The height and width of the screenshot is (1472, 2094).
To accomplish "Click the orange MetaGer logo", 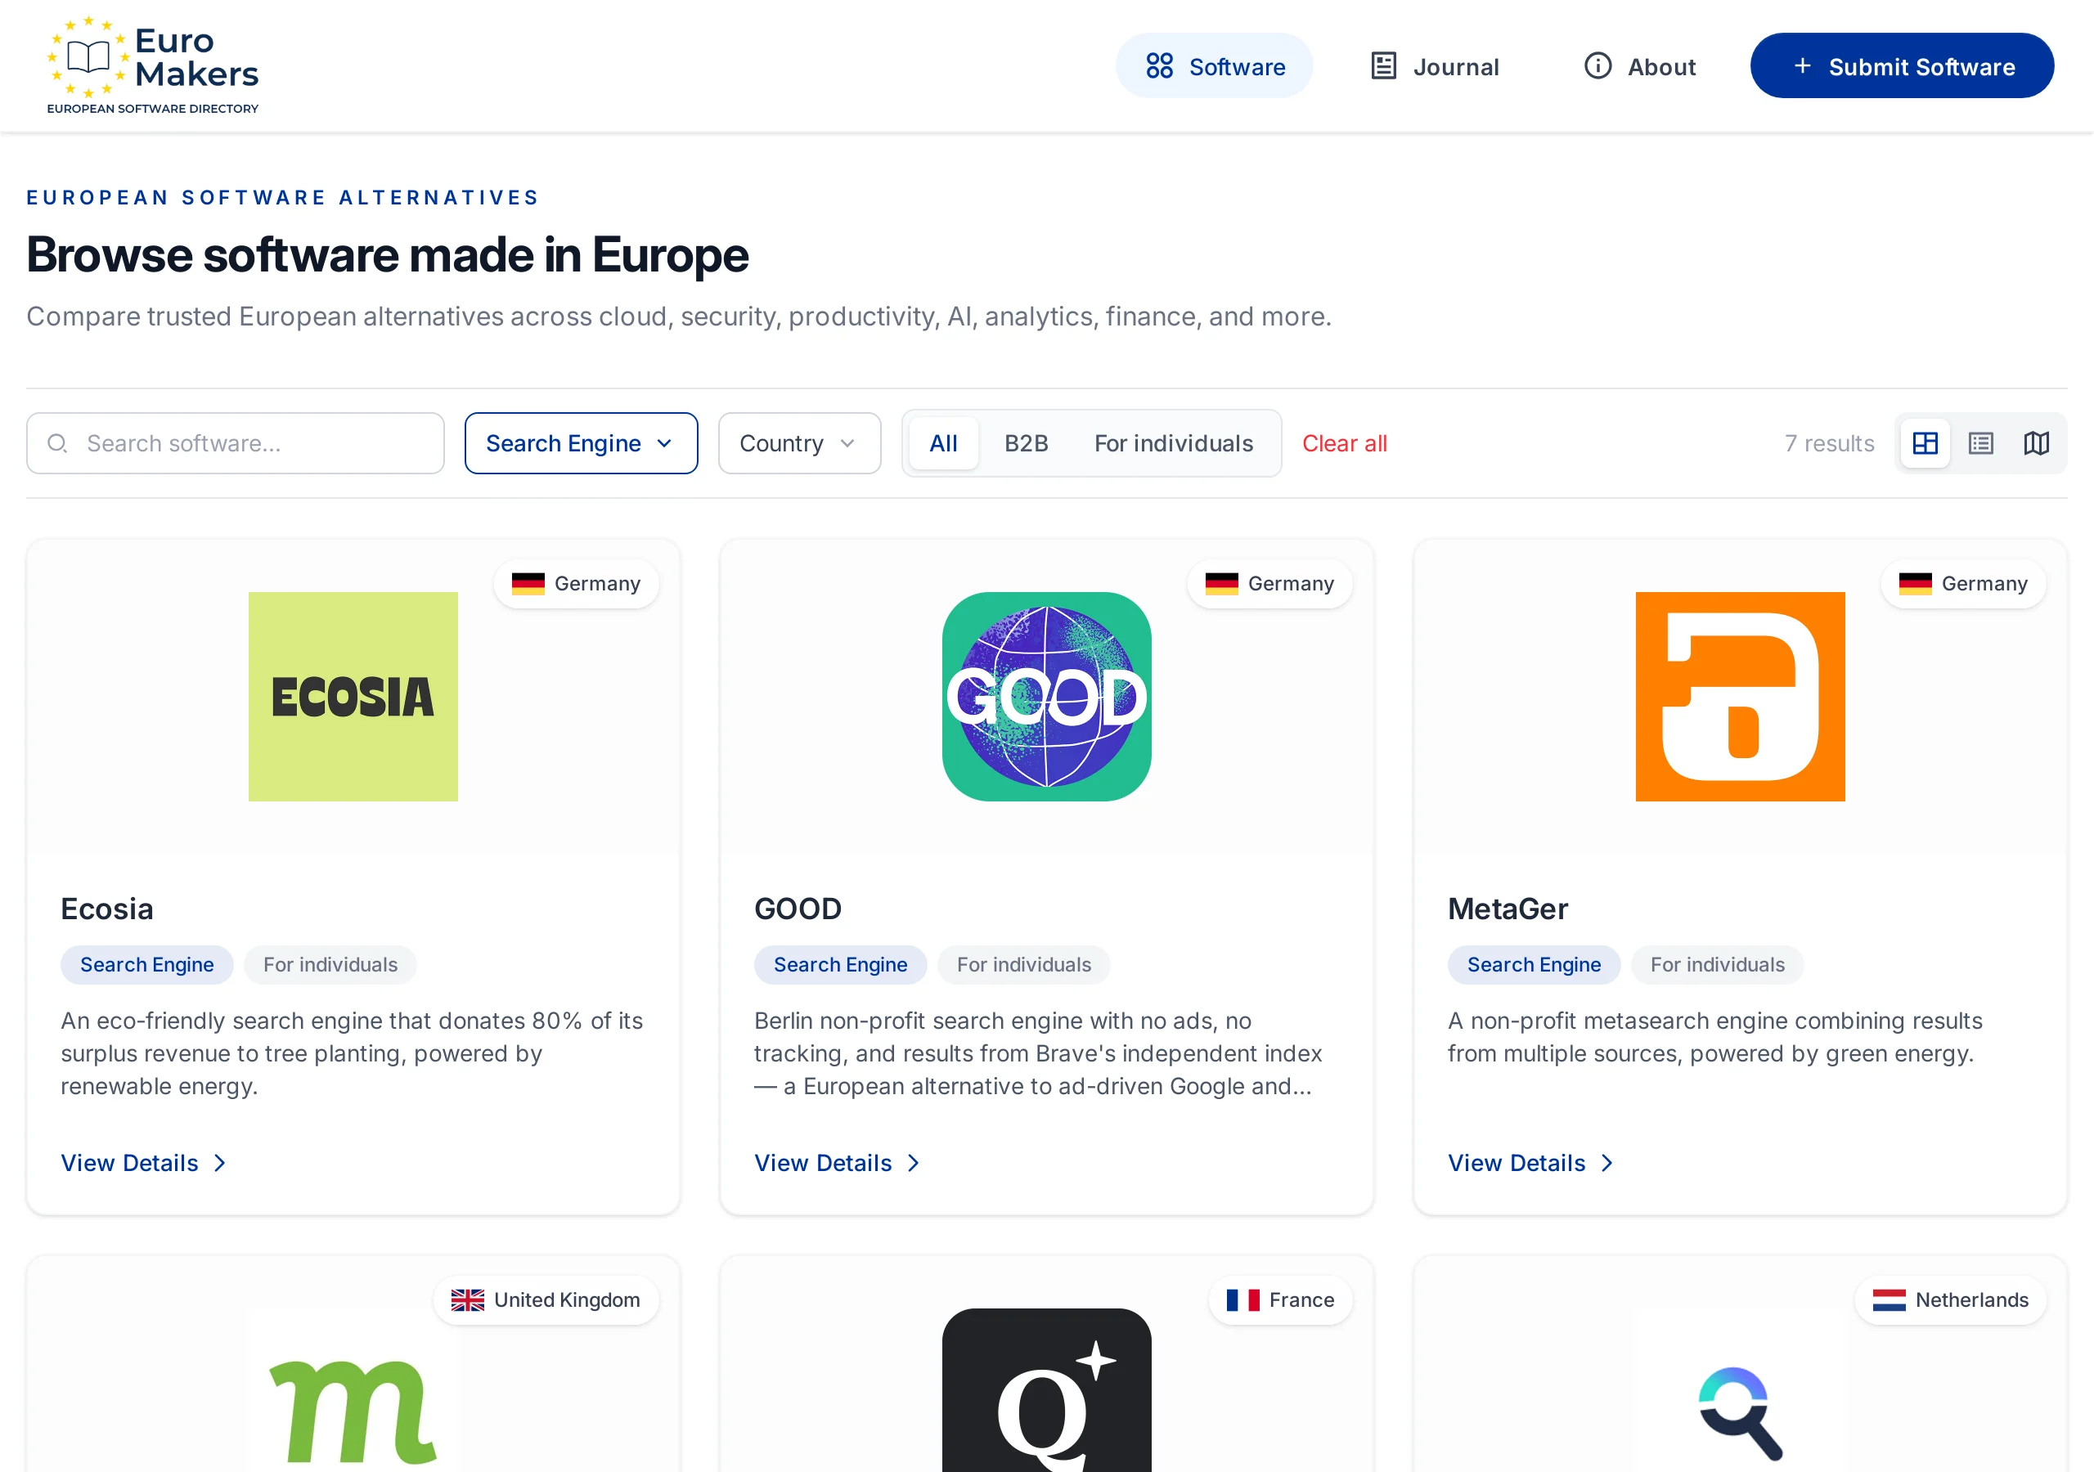I will point(1740,697).
